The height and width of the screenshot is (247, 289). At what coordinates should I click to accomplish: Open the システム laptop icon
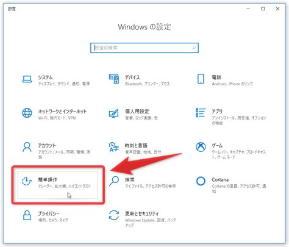[27, 79]
